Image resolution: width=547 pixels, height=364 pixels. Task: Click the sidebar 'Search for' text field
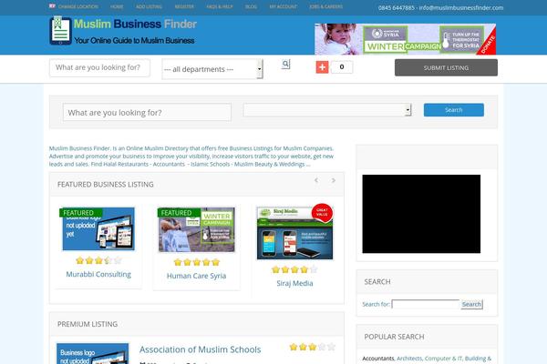click(x=426, y=304)
